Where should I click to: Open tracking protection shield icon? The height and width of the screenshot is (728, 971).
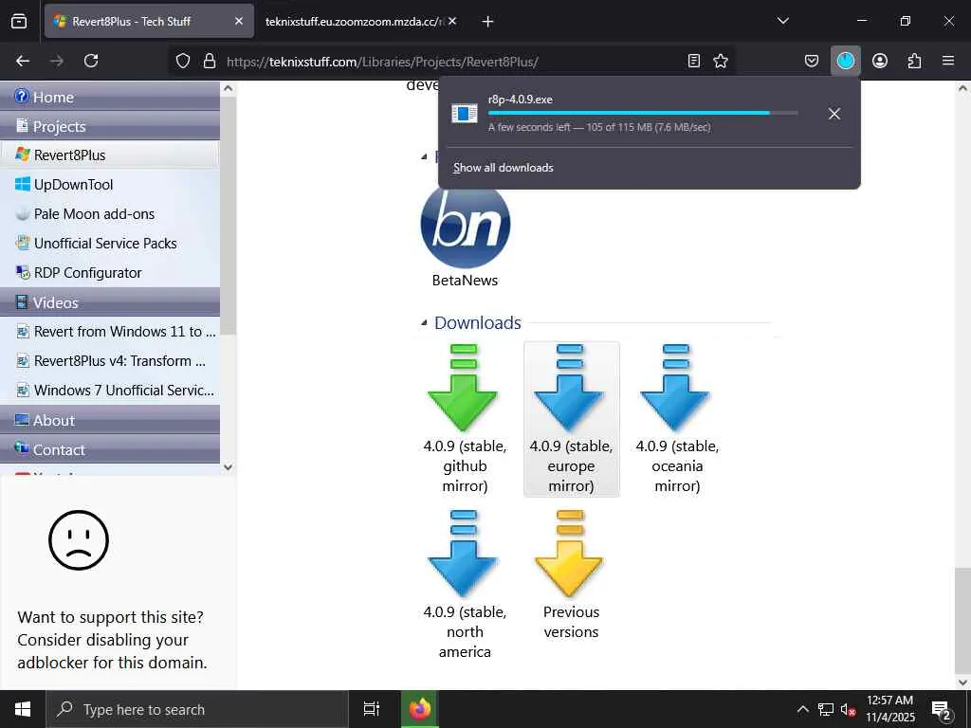click(183, 61)
